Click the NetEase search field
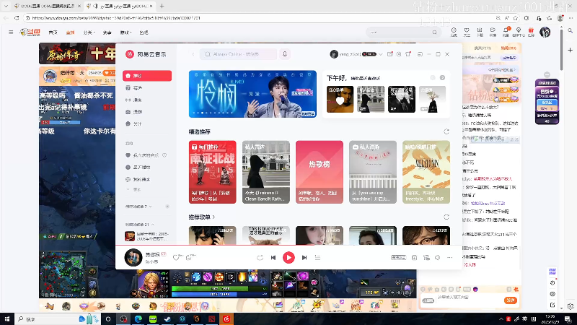 tap(239, 54)
